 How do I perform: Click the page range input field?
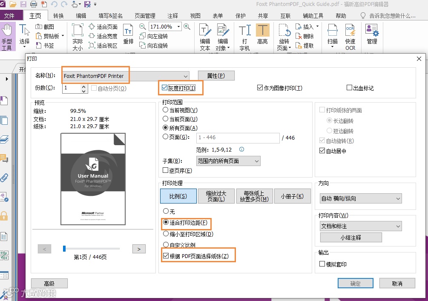(238, 138)
